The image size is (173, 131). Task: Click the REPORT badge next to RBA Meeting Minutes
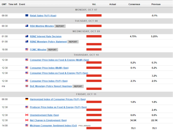(60, 26)
